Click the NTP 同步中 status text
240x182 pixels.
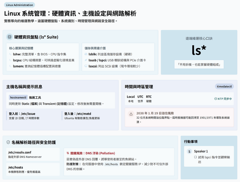pos(225,99)
